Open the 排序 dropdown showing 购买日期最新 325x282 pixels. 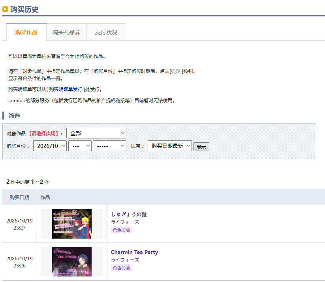[169, 146]
